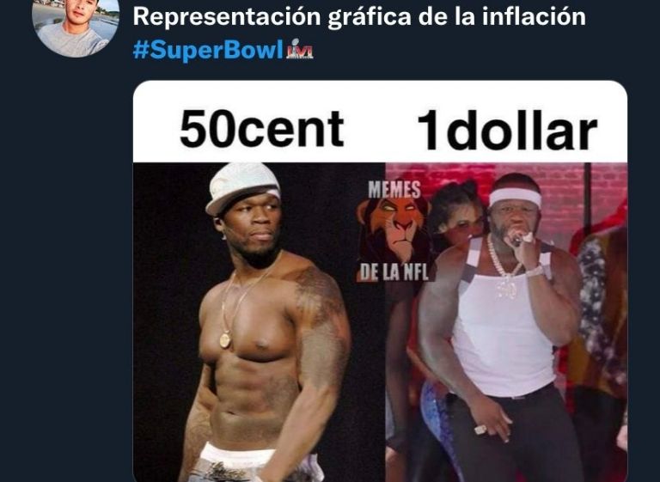Click the white headband on right performer
The width and height of the screenshot is (660, 482).
515,196
